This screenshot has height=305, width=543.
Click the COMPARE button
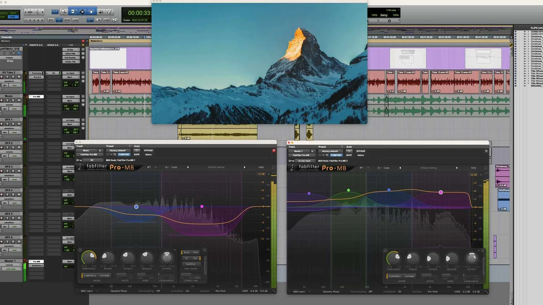(x=124, y=155)
